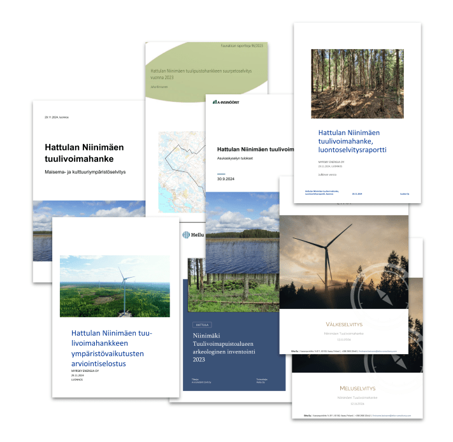
Task: Click the A-Insinöörit logo
Action: coord(226,102)
